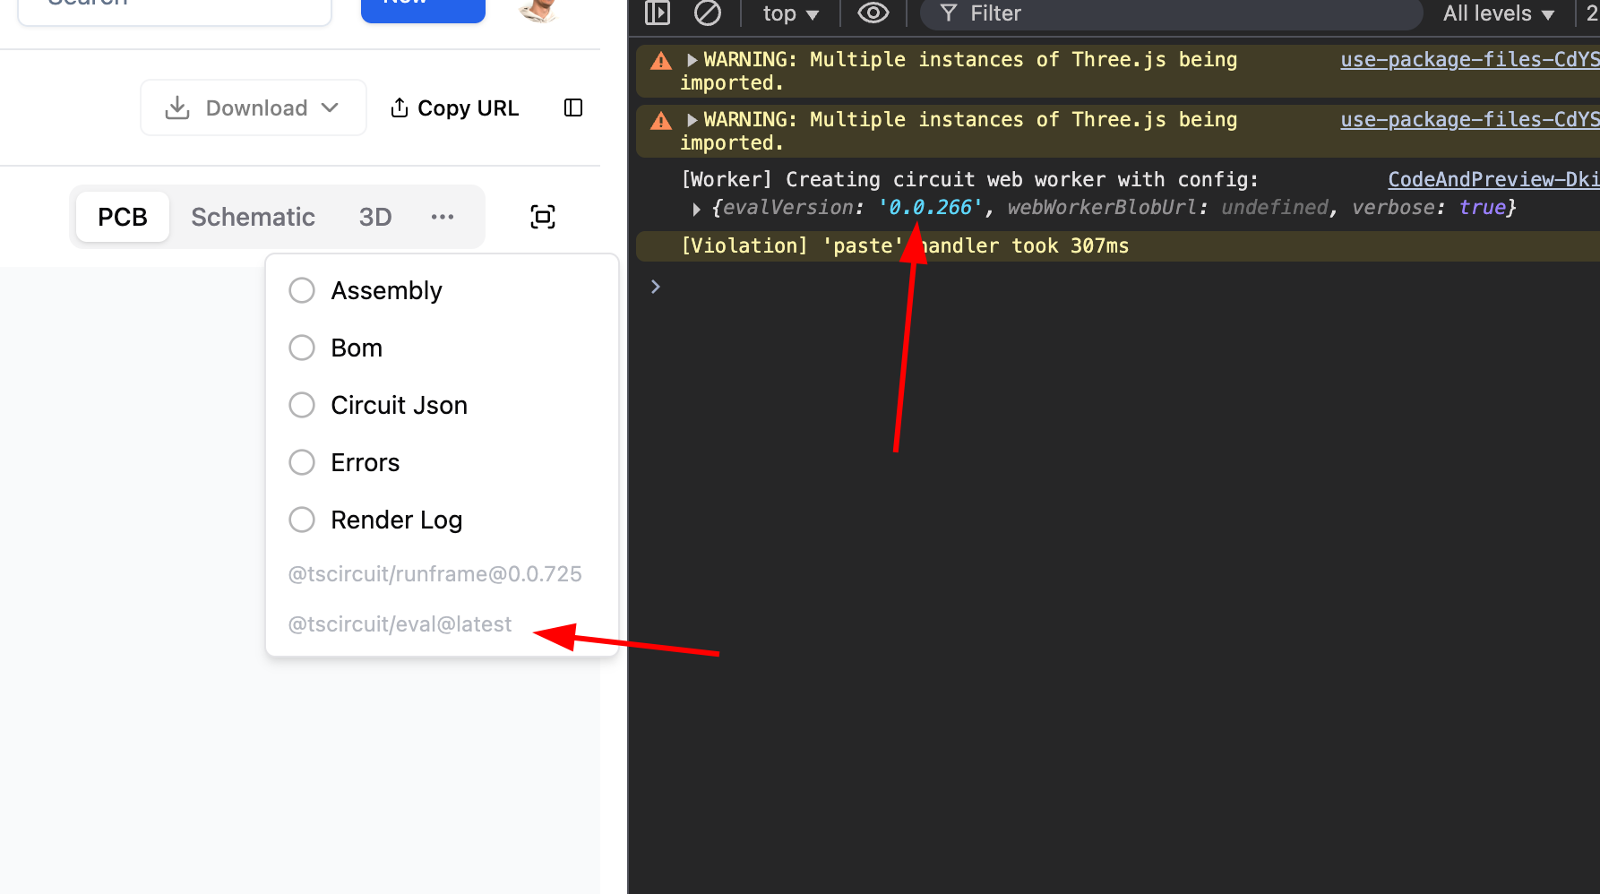Switch to the 3D tab
Viewport: 1600px width, 894px height.
pyautogui.click(x=375, y=217)
